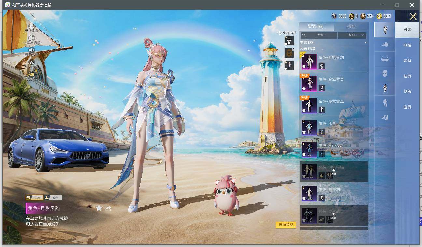Select the pants category icon

pyautogui.click(x=385, y=103)
